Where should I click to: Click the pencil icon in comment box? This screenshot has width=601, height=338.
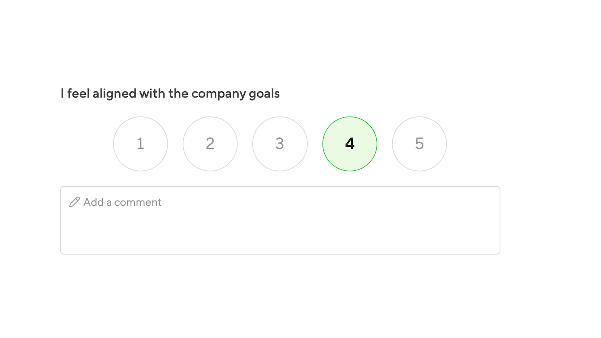click(x=74, y=202)
